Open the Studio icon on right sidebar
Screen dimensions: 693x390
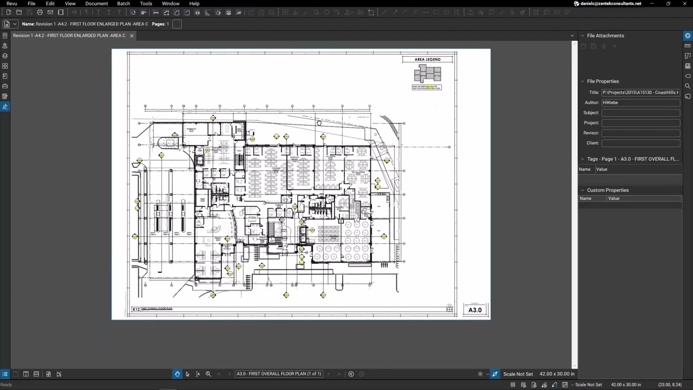(x=688, y=96)
